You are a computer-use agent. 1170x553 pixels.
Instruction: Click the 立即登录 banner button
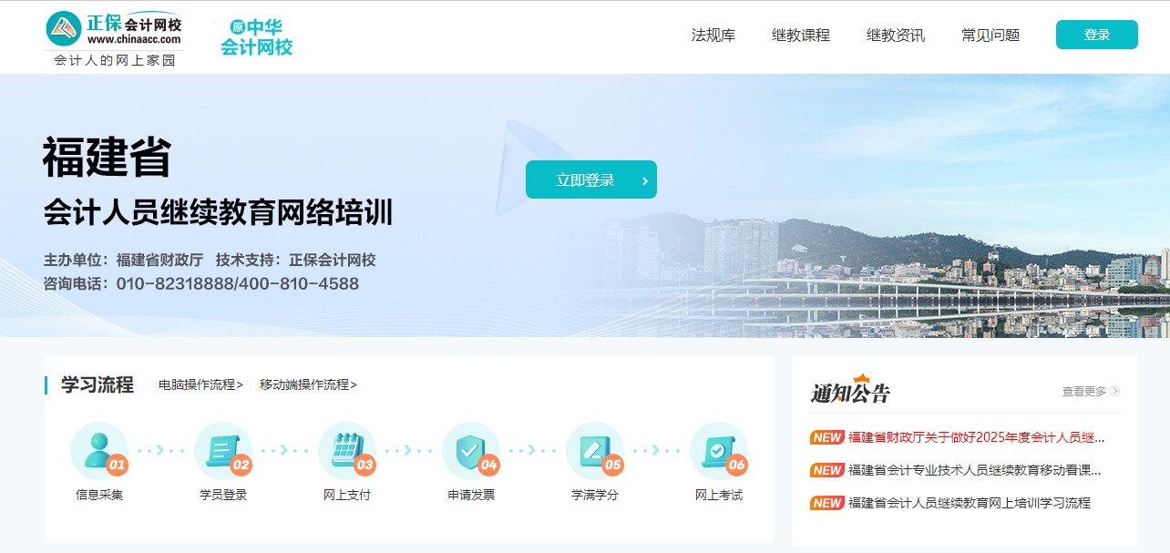point(591,179)
